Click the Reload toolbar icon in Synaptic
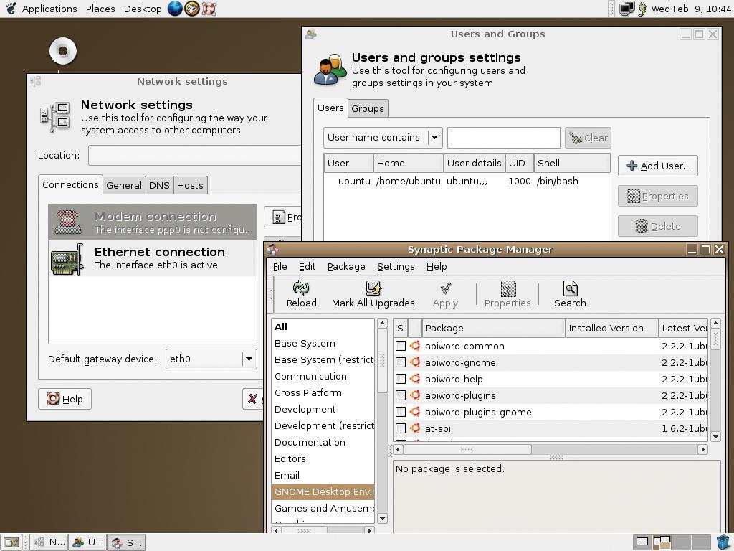The image size is (734, 551). point(301,288)
